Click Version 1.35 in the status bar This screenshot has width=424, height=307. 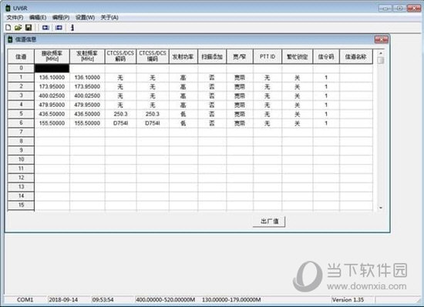point(348,300)
